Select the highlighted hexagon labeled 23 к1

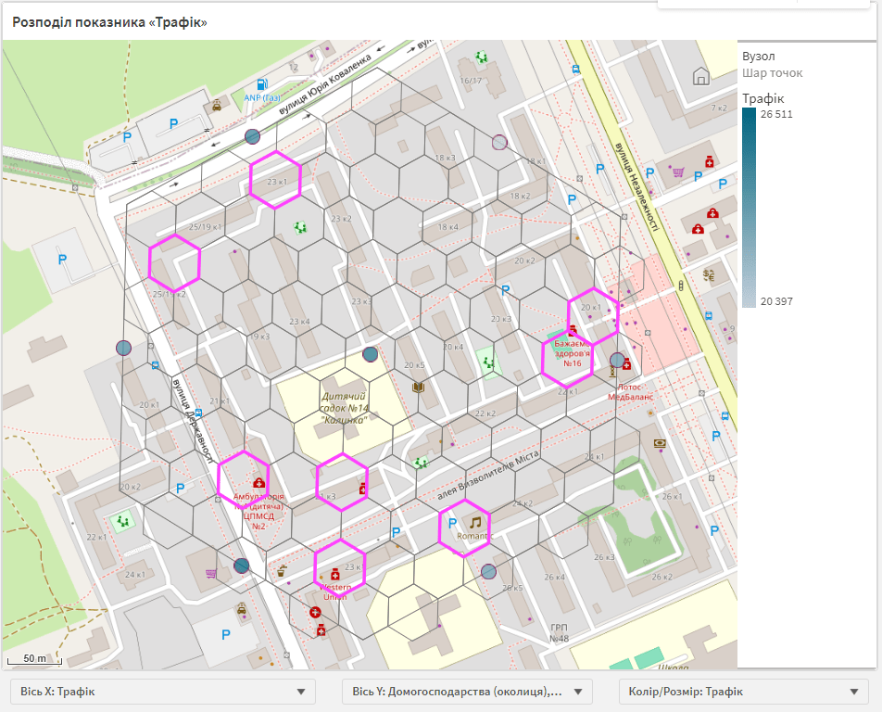tap(276, 179)
